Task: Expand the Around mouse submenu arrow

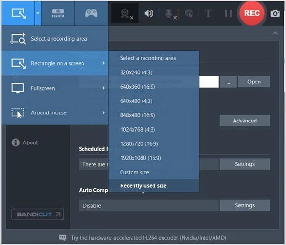Action: pos(103,112)
